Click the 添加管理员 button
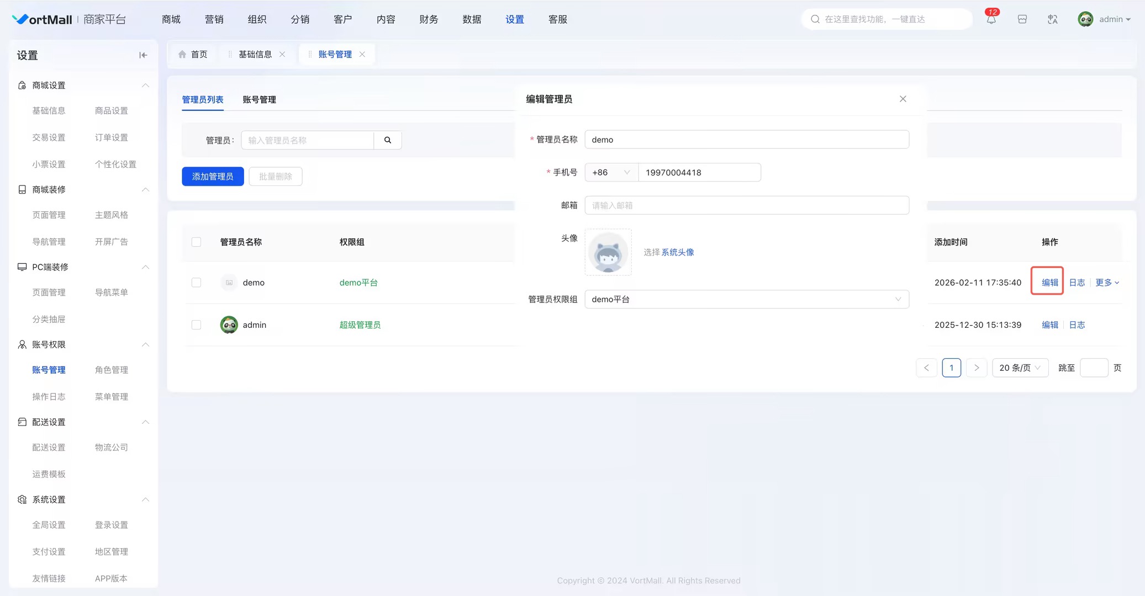1145x596 pixels. coord(212,176)
